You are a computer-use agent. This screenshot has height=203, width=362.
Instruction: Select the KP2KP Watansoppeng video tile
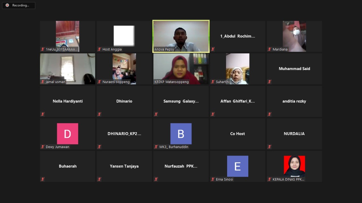(181, 69)
